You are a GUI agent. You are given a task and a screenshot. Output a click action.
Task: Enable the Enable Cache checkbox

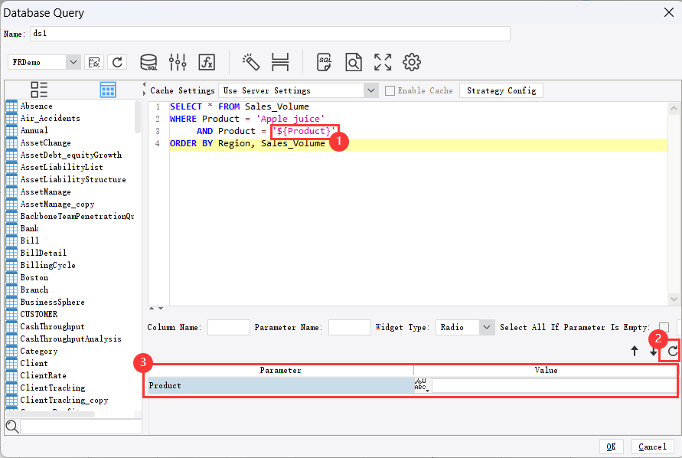coord(390,90)
